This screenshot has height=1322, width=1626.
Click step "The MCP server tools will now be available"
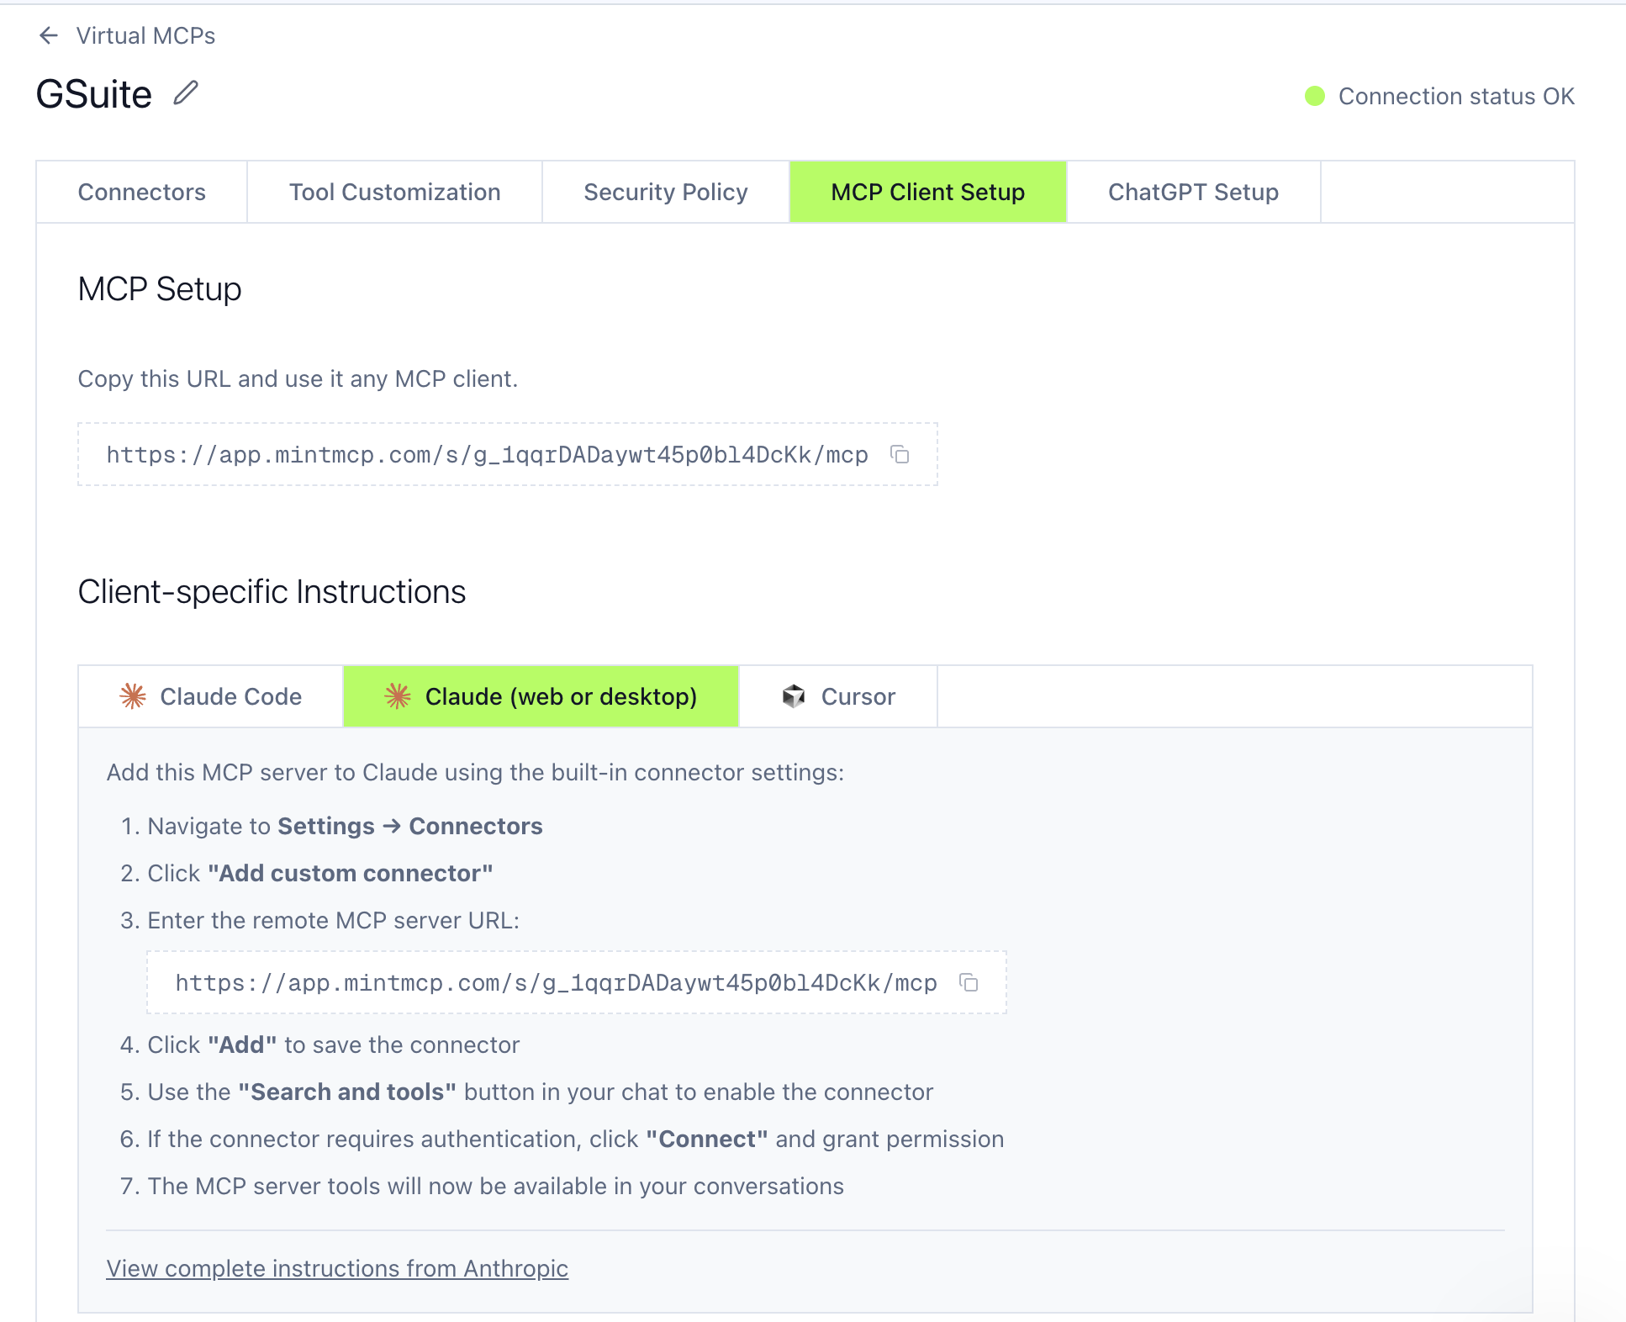click(495, 1186)
